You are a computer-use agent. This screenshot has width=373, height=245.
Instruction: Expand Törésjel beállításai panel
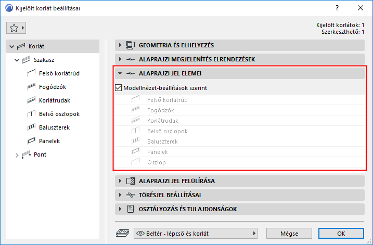click(120, 195)
